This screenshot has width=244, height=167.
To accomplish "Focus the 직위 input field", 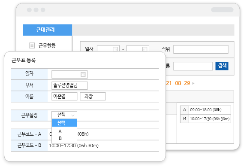I will [x=201, y=49].
